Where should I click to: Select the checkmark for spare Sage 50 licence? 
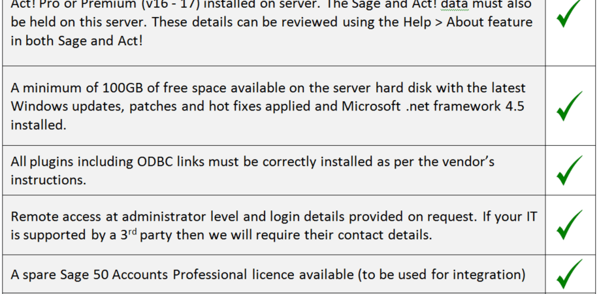[x=569, y=274]
